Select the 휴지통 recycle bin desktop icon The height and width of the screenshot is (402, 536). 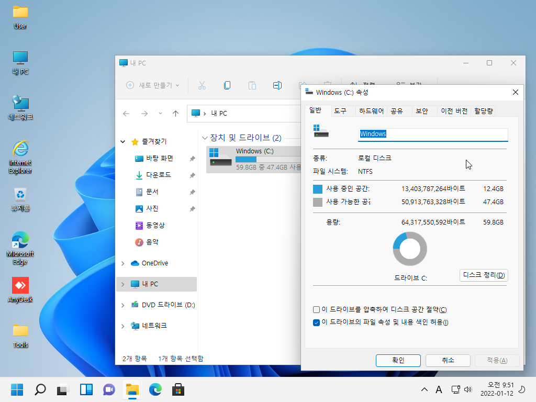click(20, 199)
